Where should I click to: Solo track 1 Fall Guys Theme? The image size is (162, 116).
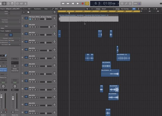pyautogui.click(x=32, y=19)
